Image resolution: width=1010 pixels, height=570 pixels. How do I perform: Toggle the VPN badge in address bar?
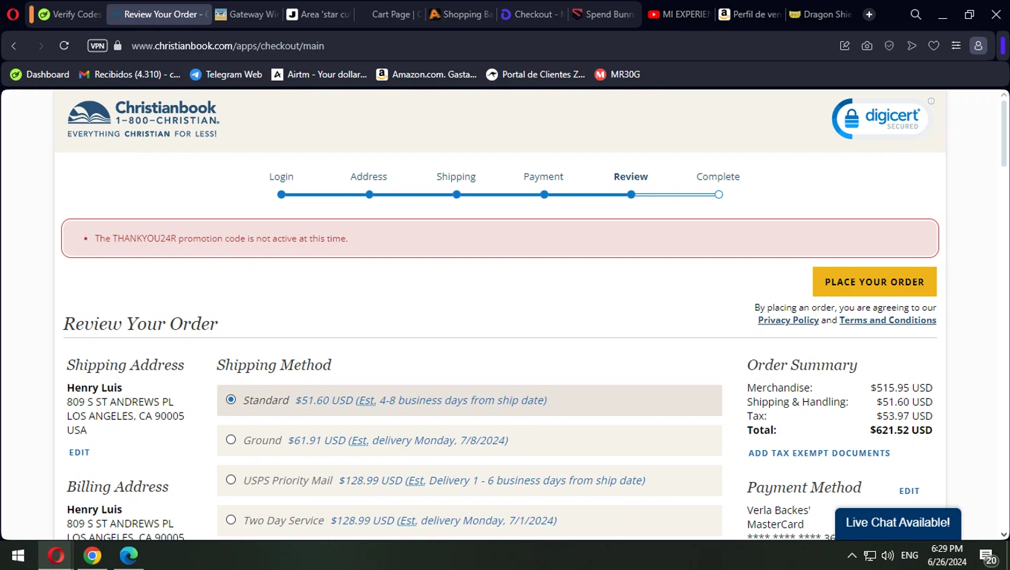click(98, 46)
